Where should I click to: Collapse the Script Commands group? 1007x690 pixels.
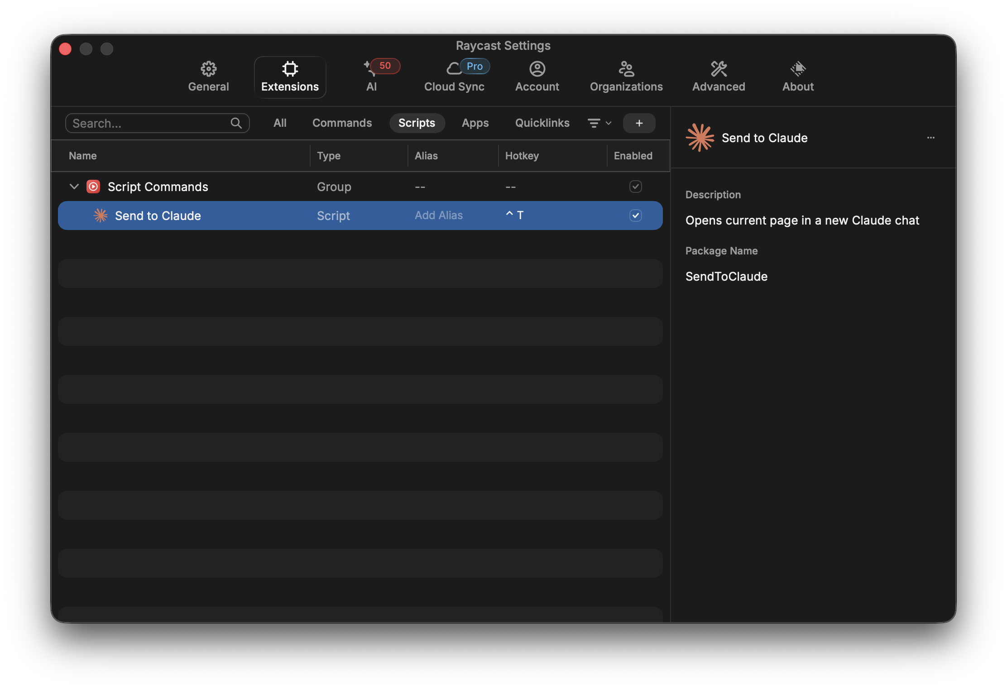[74, 187]
